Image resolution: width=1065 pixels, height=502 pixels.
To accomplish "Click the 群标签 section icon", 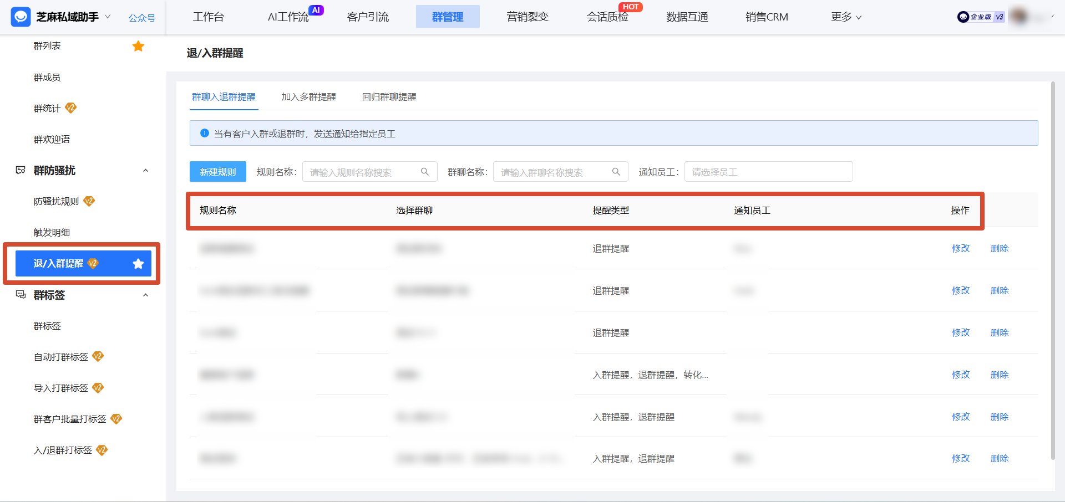I will pos(21,295).
